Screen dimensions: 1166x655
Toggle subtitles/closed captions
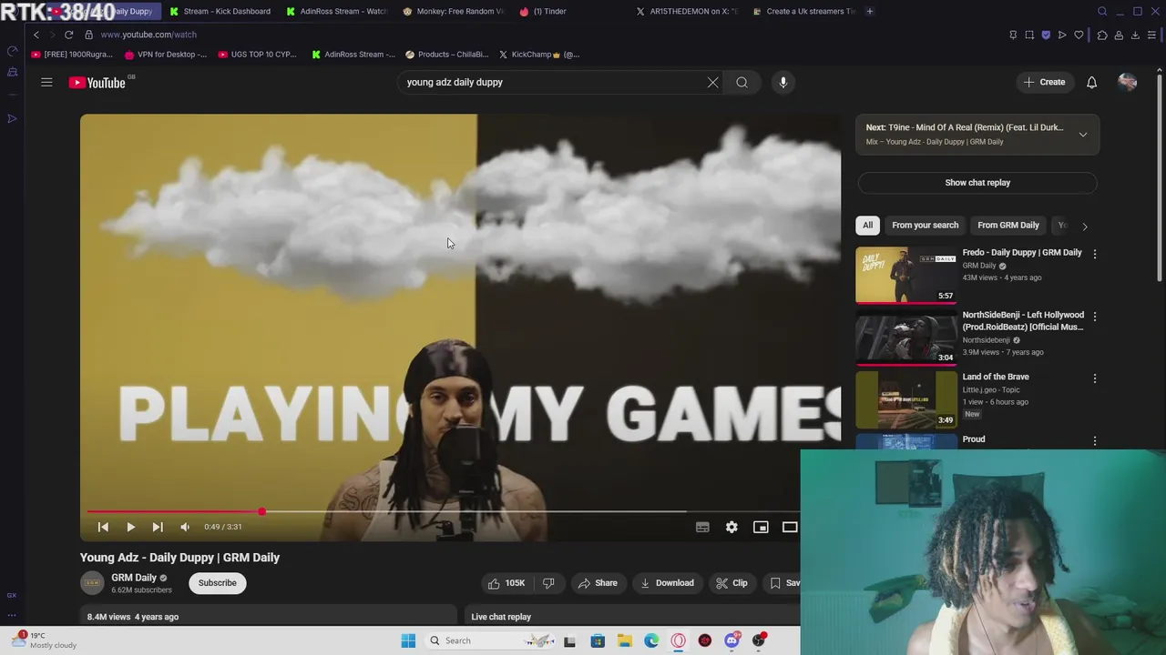pyautogui.click(x=702, y=527)
